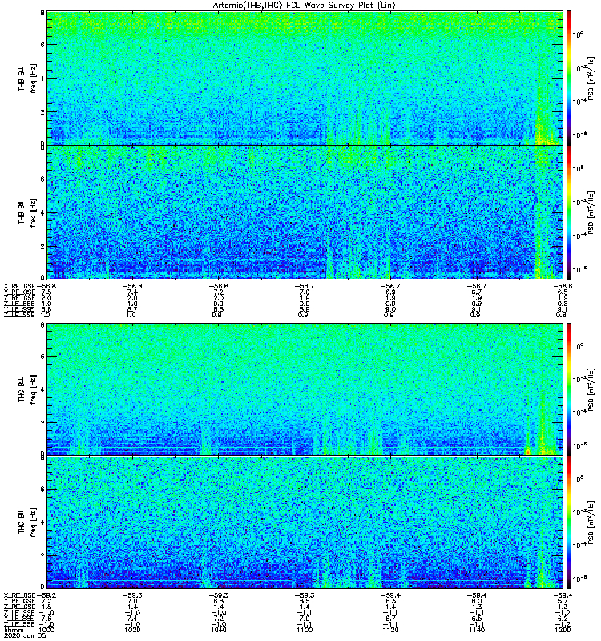Click the '1120' time tick label
This screenshot has width=601, height=641.
point(390,630)
